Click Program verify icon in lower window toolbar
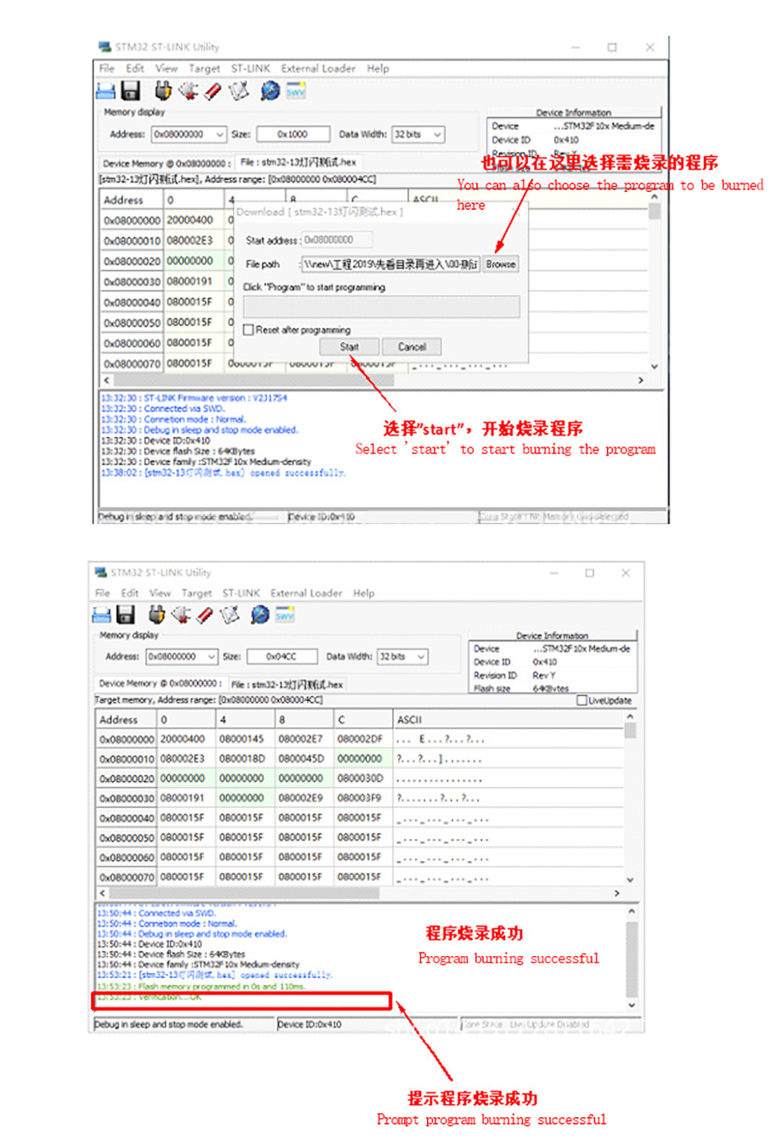This screenshot has width=781, height=1147. pos(229,615)
